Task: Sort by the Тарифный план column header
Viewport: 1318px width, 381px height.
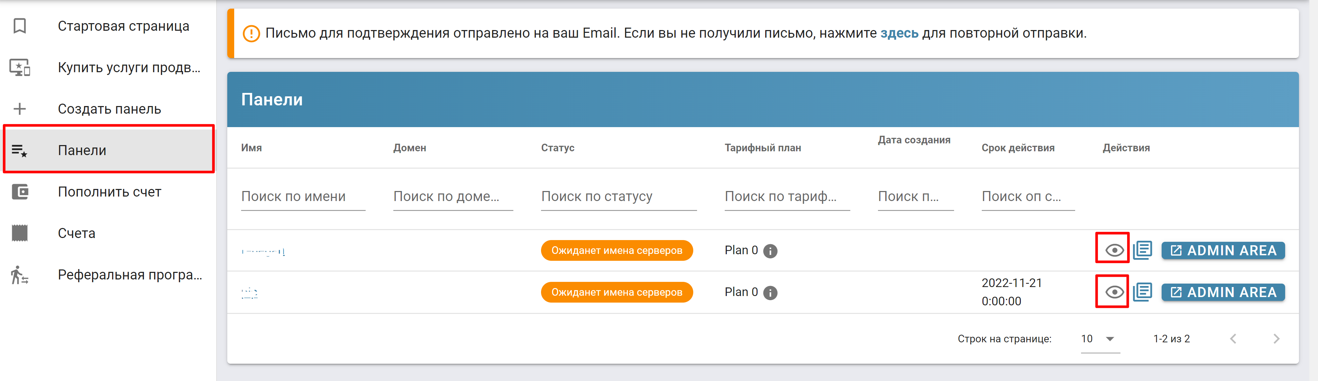Action: pyautogui.click(x=763, y=147)
